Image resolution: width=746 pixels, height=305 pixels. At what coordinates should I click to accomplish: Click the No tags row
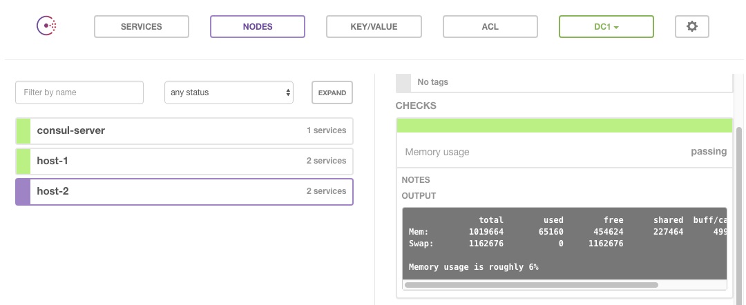pyautogui.click(x=564, y=82)
